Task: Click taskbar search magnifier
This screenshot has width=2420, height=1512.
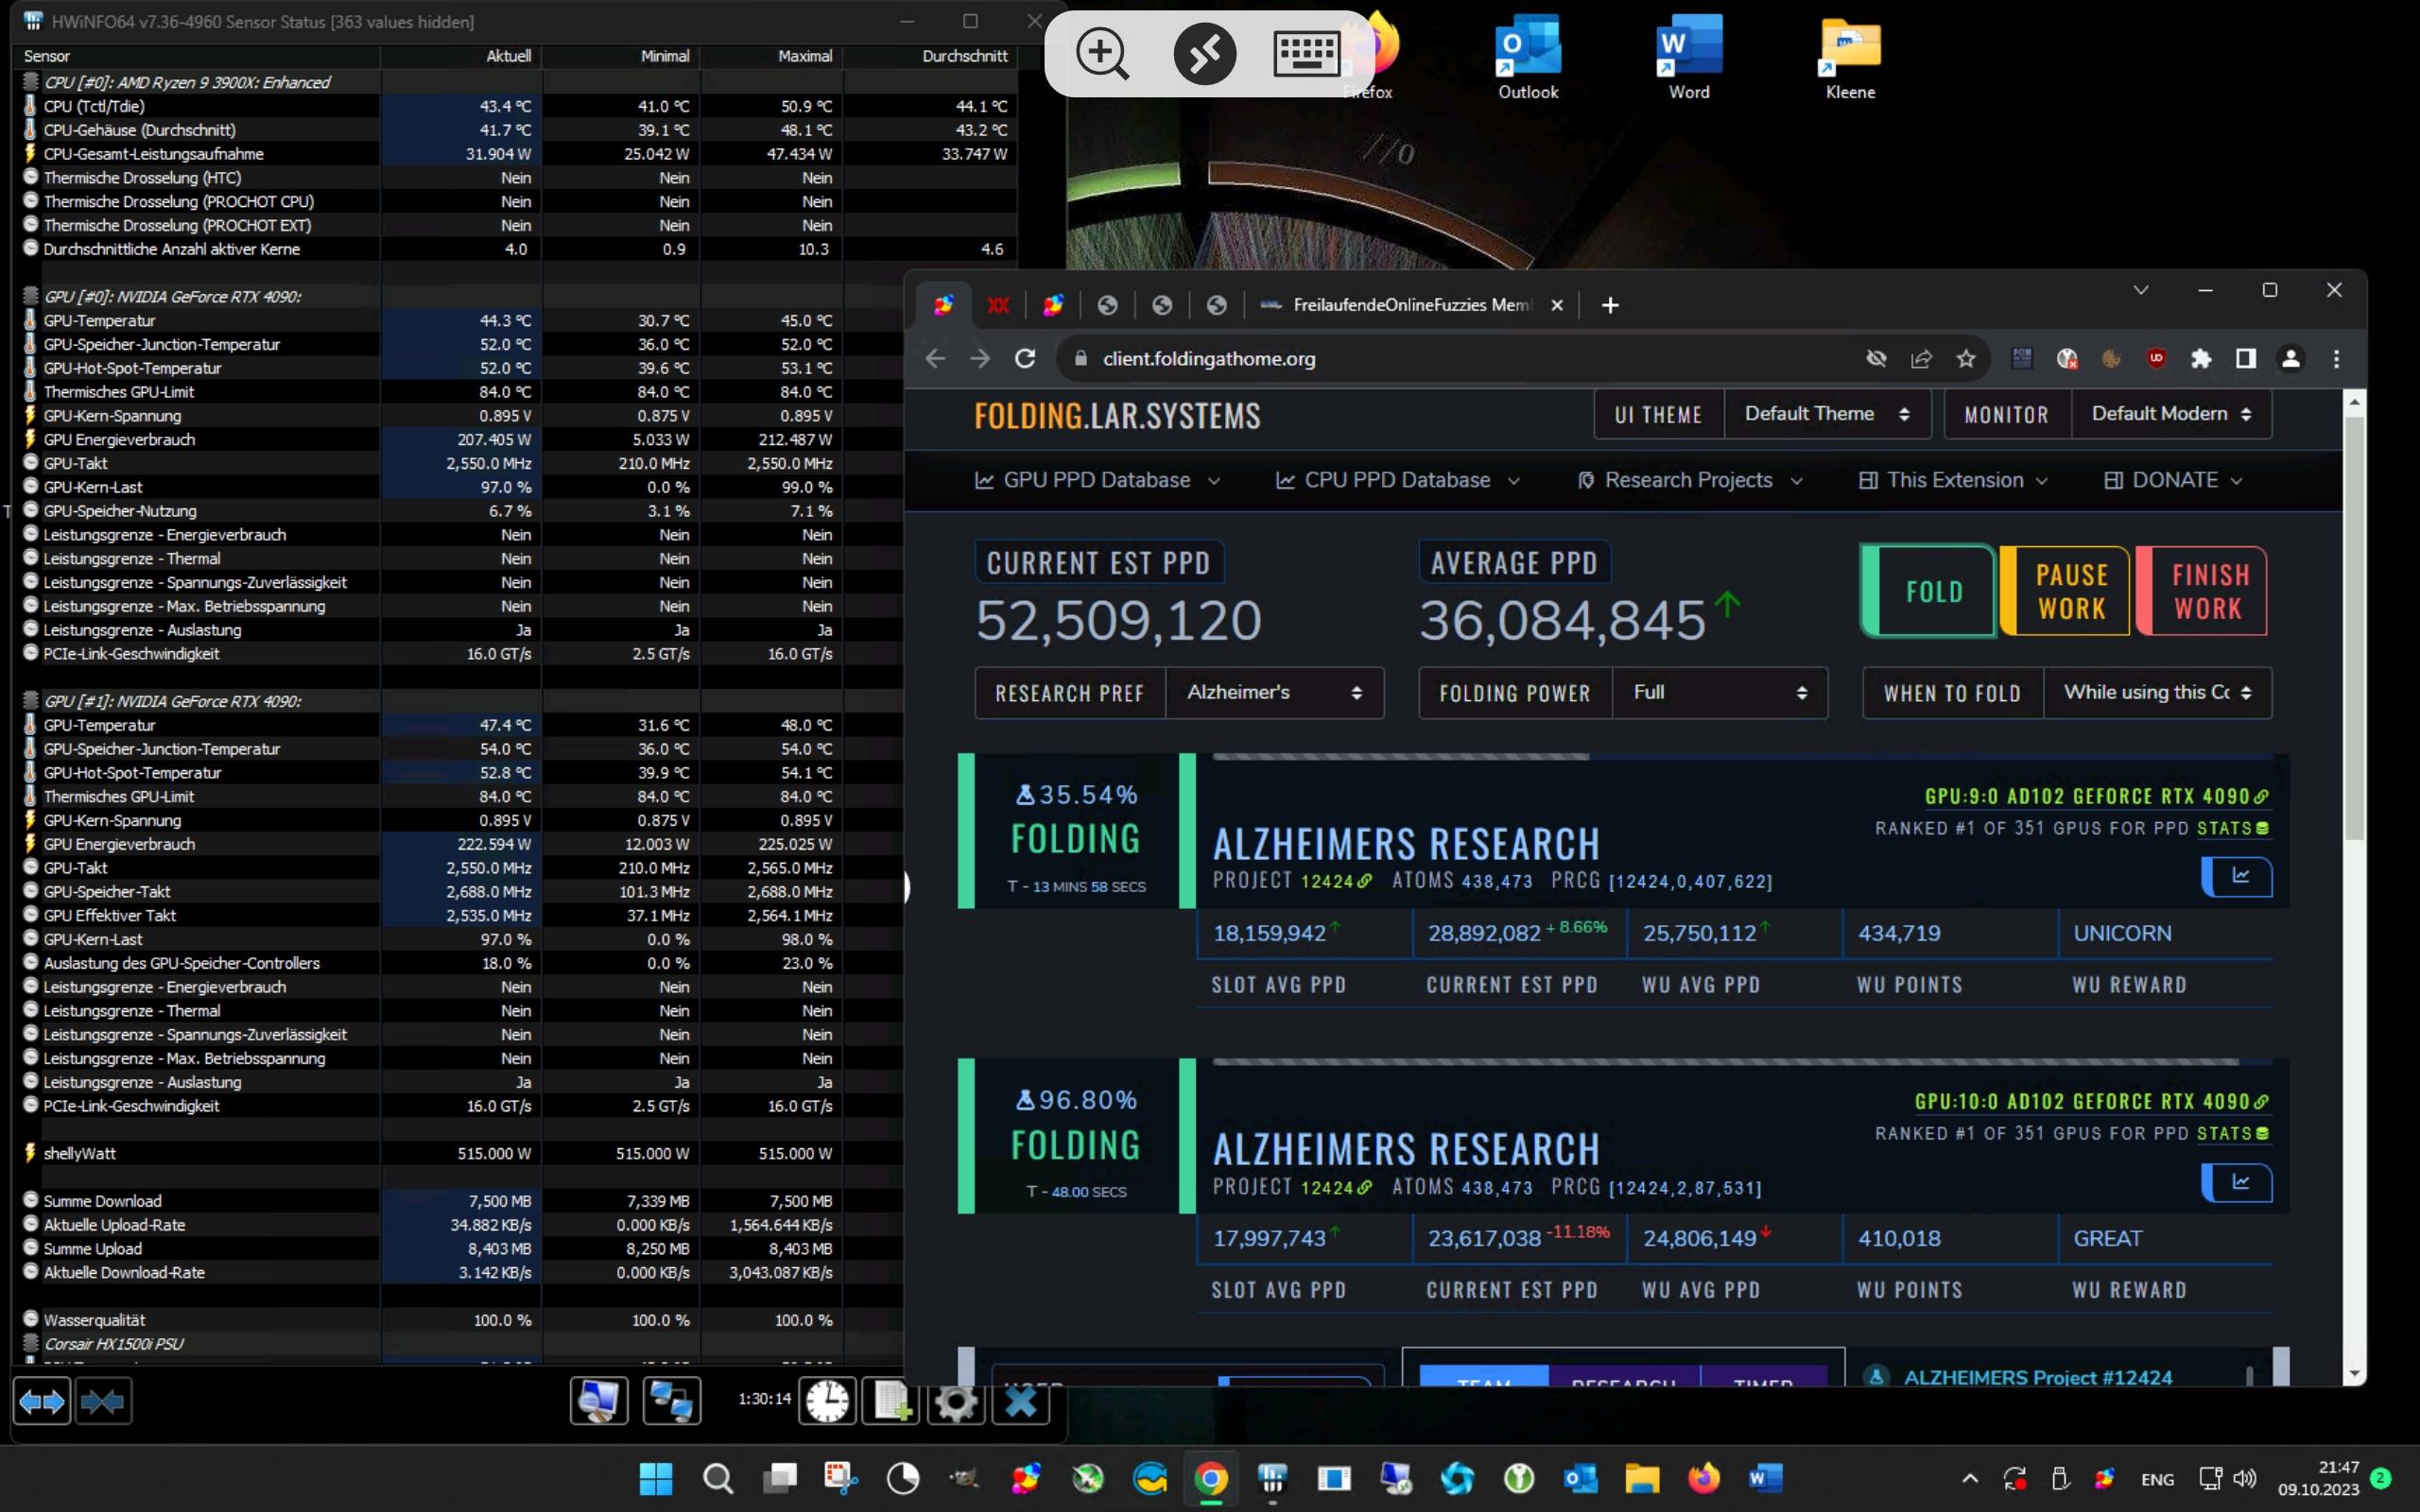Action: coord(718,1478)
